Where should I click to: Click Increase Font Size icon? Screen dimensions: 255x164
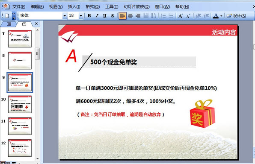click(x=181, y=16)
